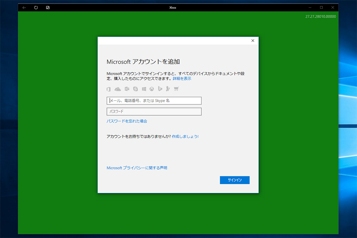
Task: Click the Microsoft アカウントを追加 heading
Action: tap(143, 62)
